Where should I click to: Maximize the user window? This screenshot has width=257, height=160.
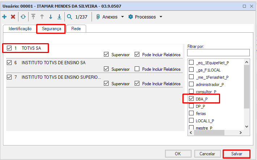(x=244, y=6)
